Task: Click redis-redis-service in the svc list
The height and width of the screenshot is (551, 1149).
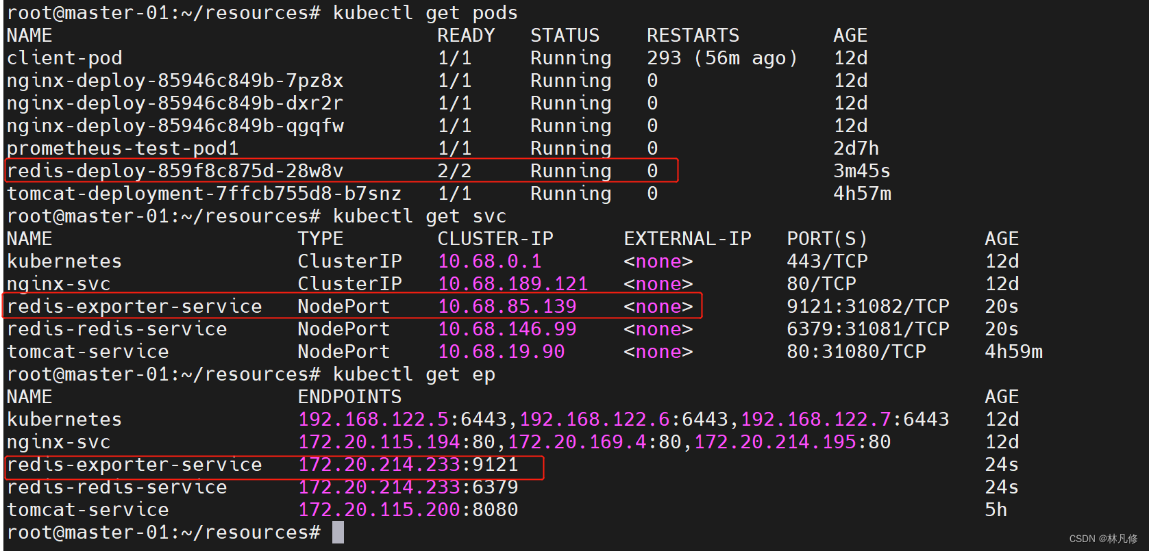Action: click(116, 329)
